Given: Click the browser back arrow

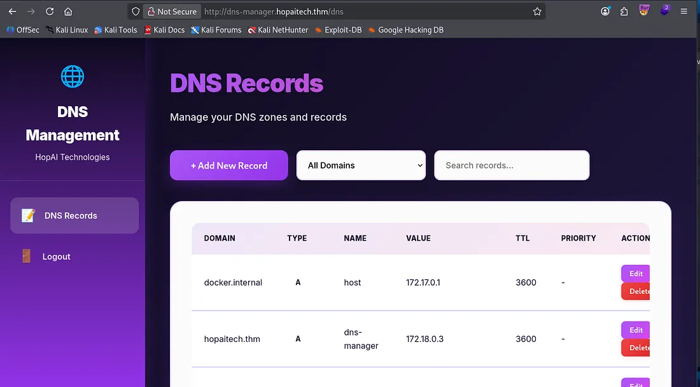Looking at the screenshot, I should [12, 11].
